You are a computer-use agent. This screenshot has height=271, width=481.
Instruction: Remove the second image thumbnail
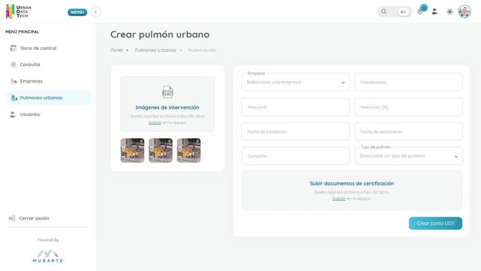[169, 141]
